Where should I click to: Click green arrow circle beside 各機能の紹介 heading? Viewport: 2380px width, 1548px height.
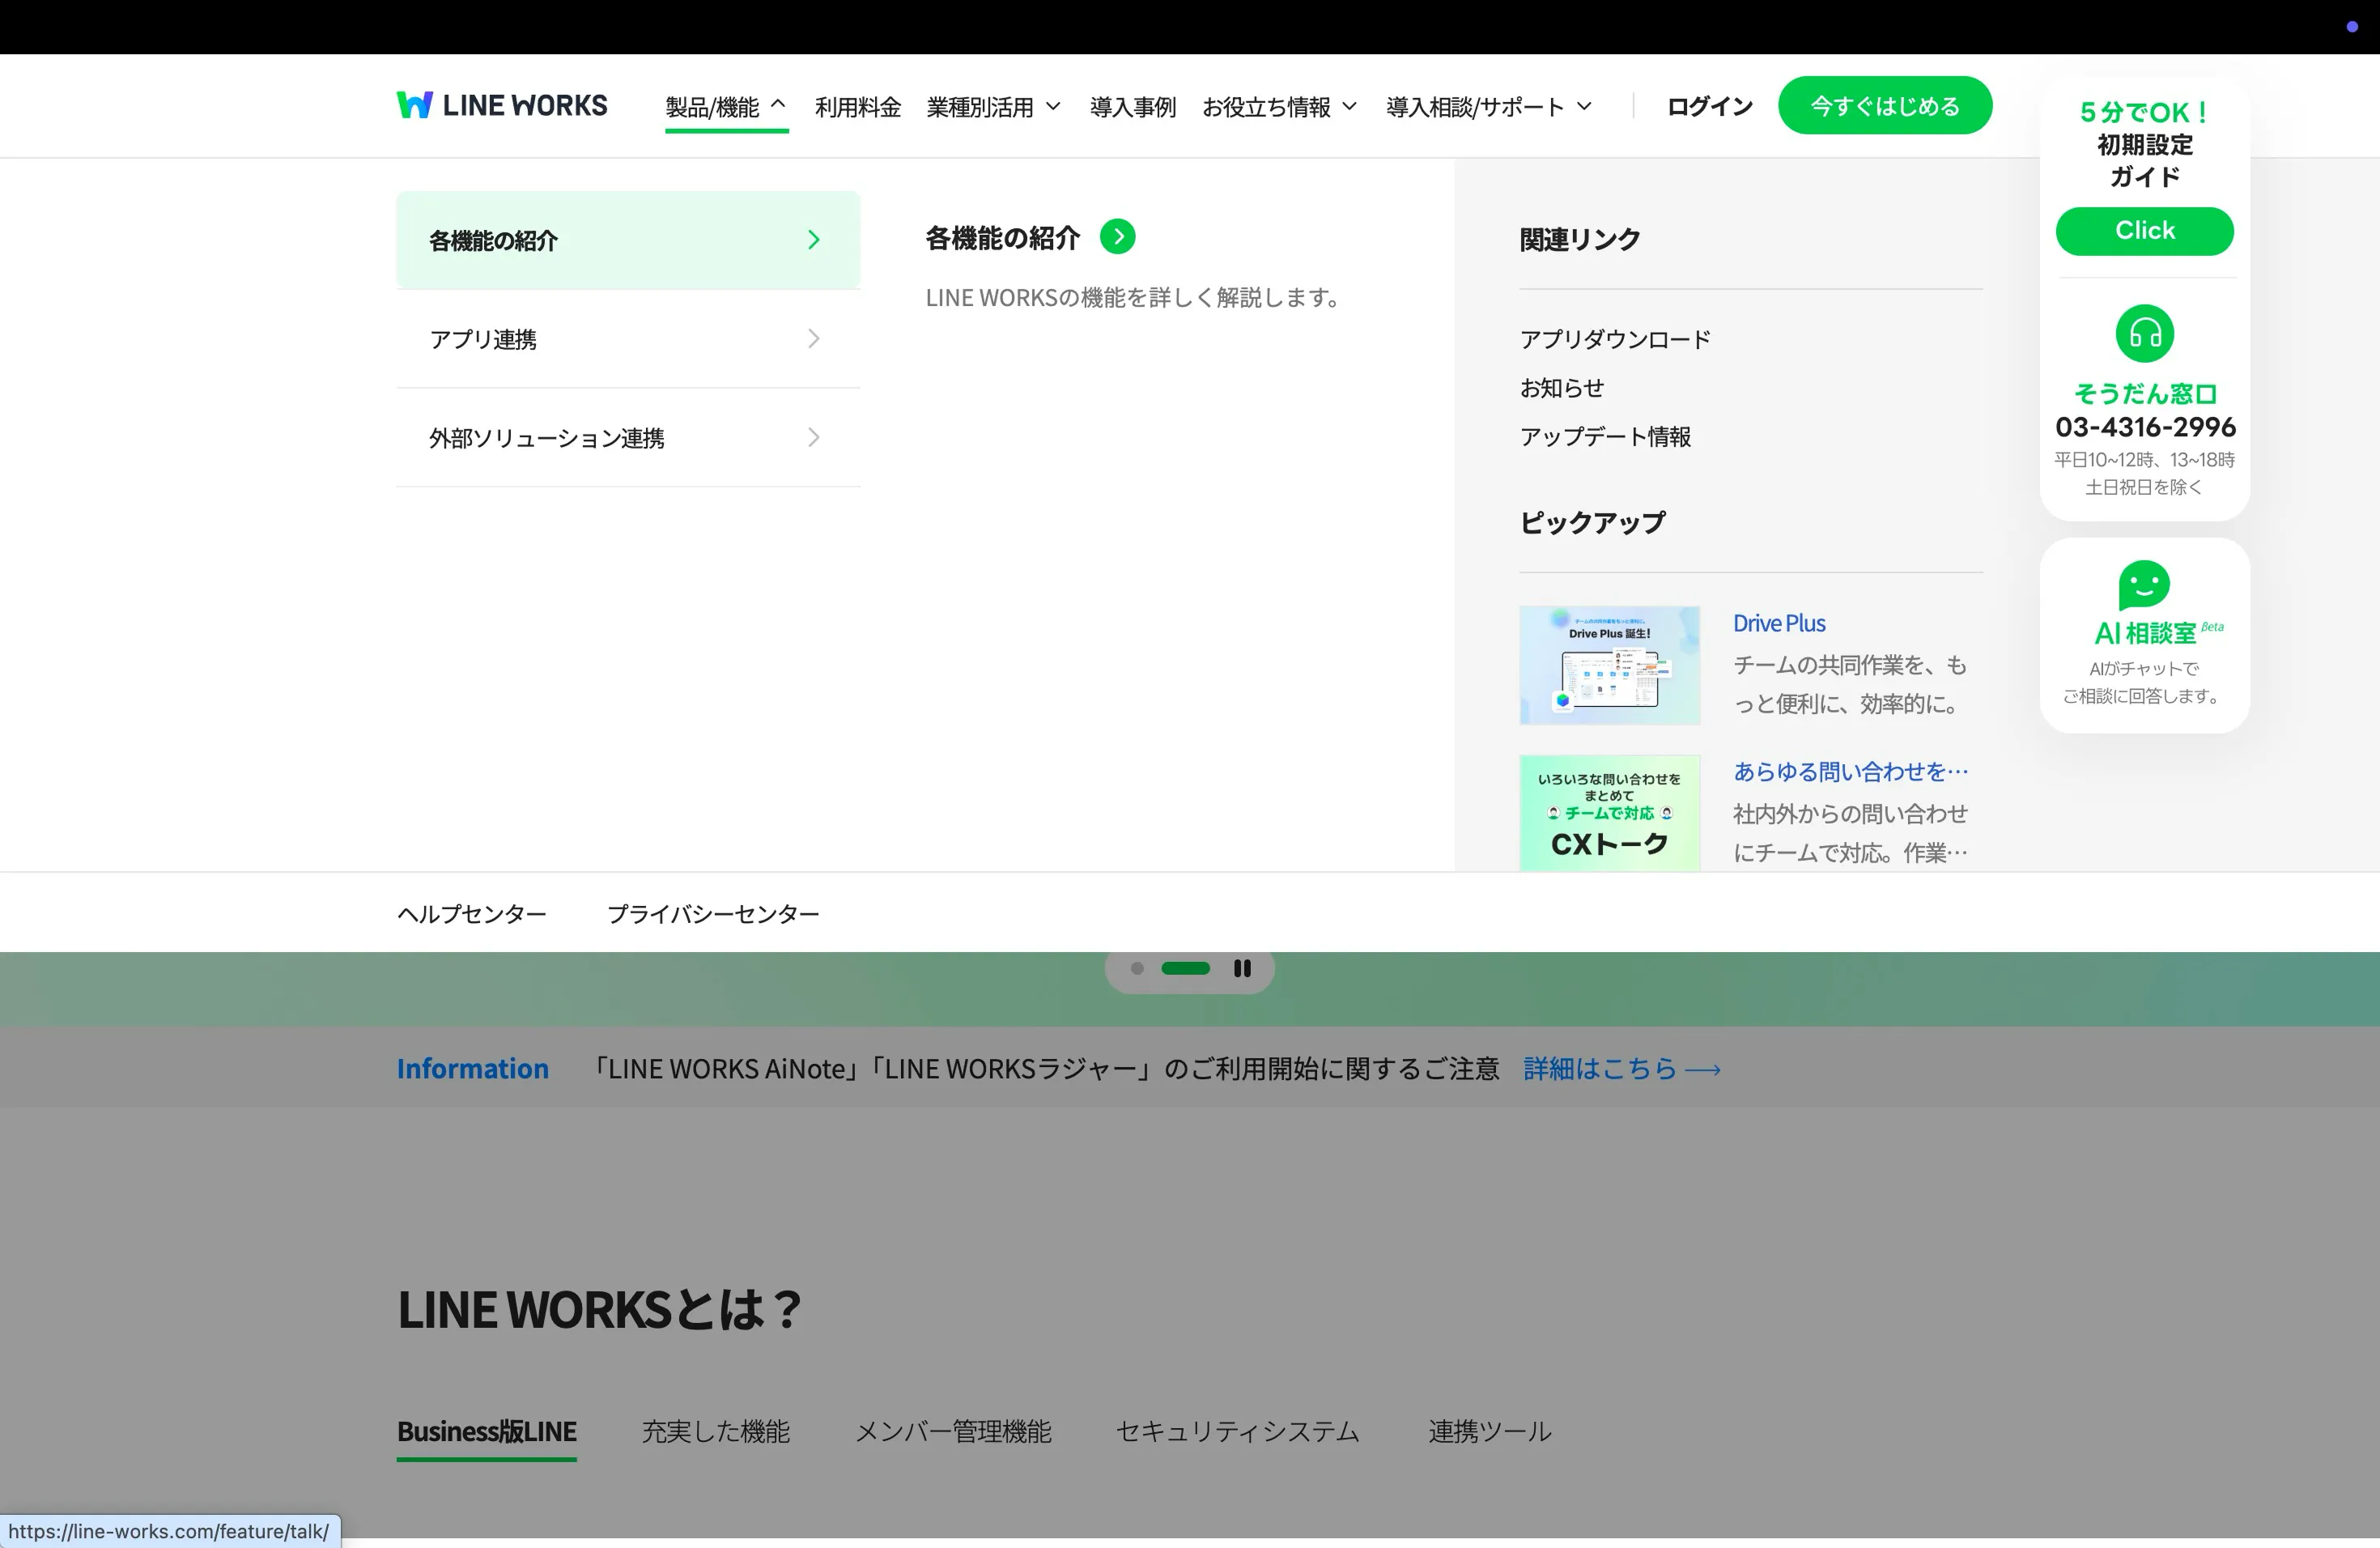1117,237
